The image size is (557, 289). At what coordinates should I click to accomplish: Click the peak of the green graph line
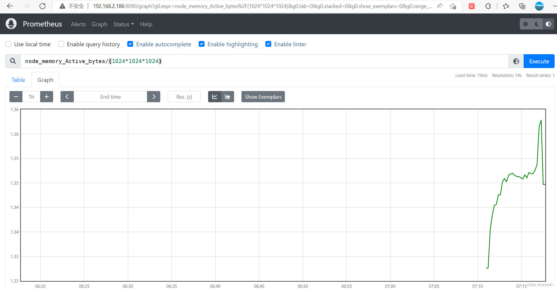coord(541,120)
